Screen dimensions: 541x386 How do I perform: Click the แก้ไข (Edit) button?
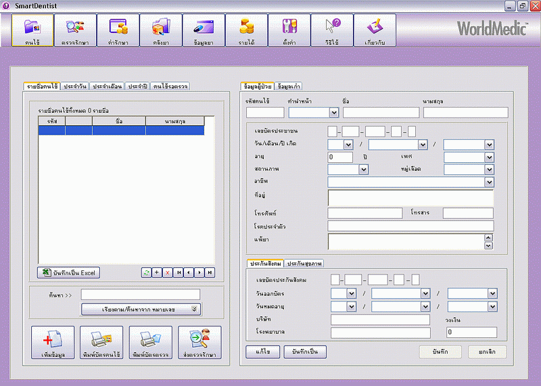tap(263, 352)
